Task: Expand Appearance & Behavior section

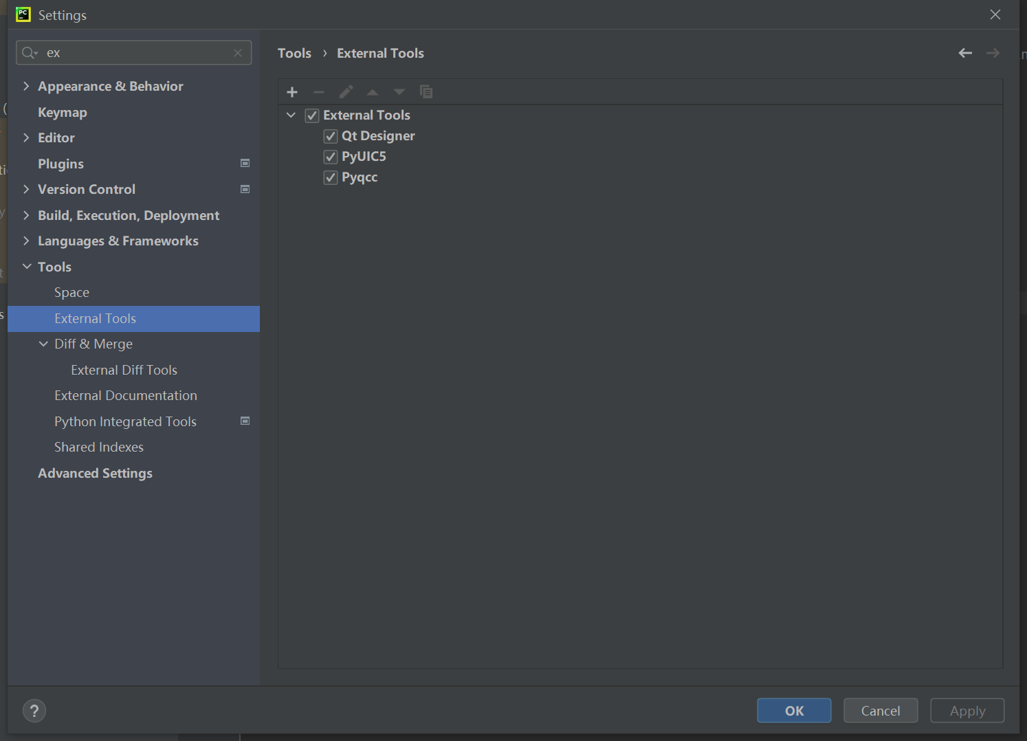Action: pyautogui.click(x=26, y=86)
